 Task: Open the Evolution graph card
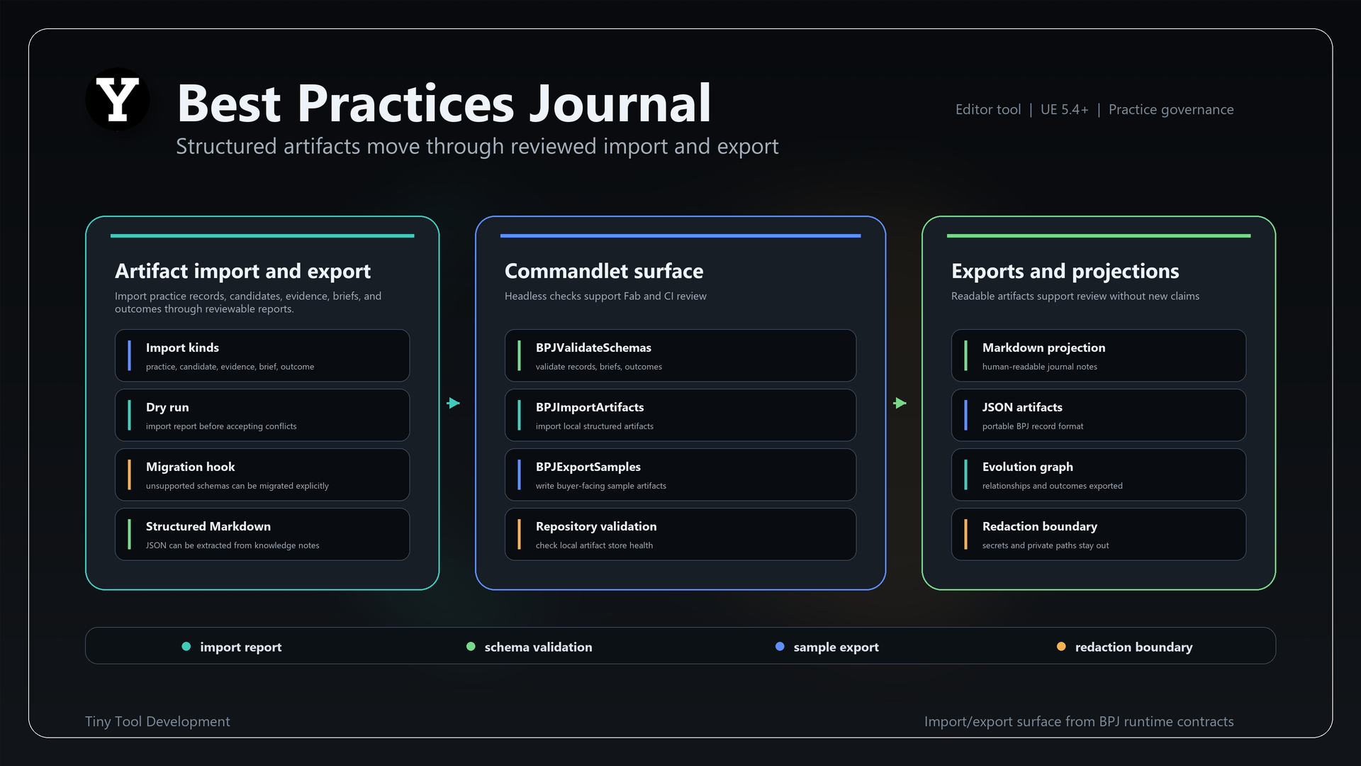point(1099,474)
